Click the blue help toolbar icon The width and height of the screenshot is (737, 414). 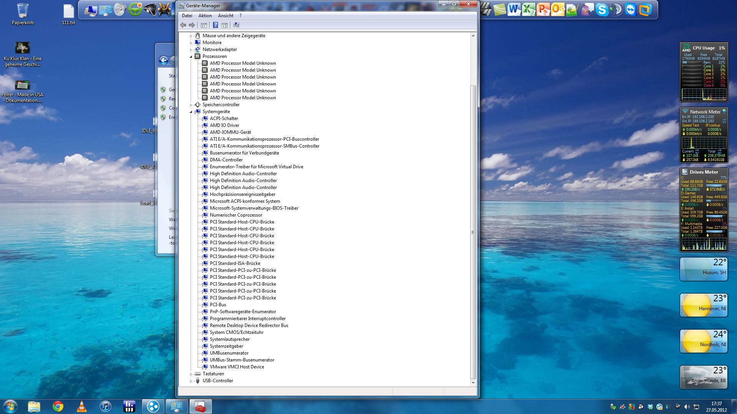pyautogui.click(x=215, y=25)
